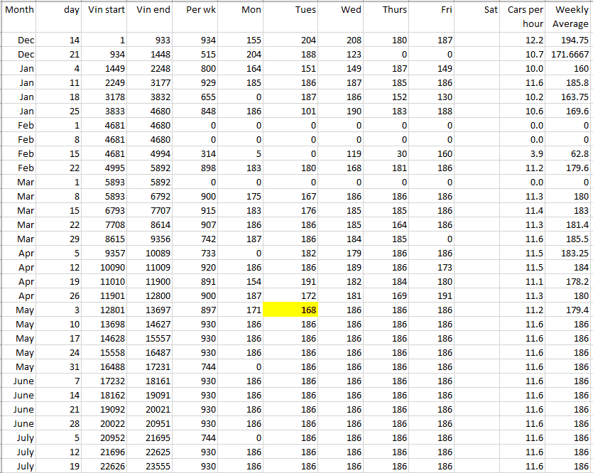Select the Cars per hour header
This screenshot has height=473, width=593.
point(526,17)
